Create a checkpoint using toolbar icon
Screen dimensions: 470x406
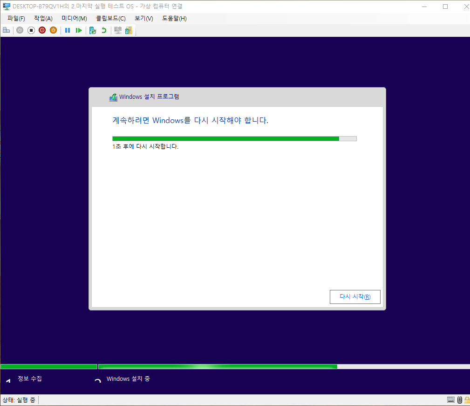pos(93,30)
